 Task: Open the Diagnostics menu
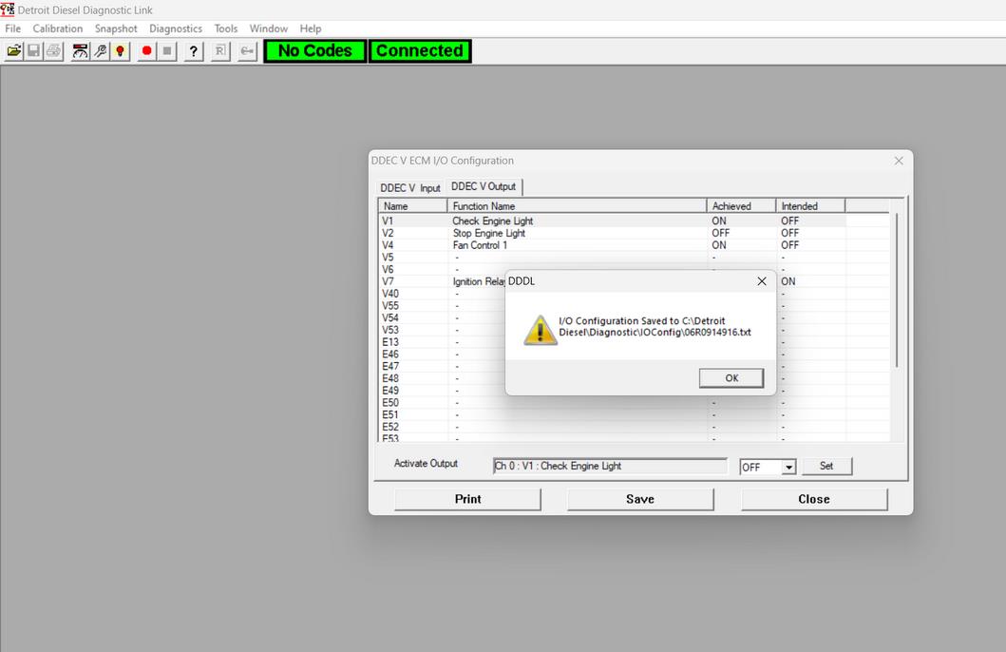[x=176, y=29]
